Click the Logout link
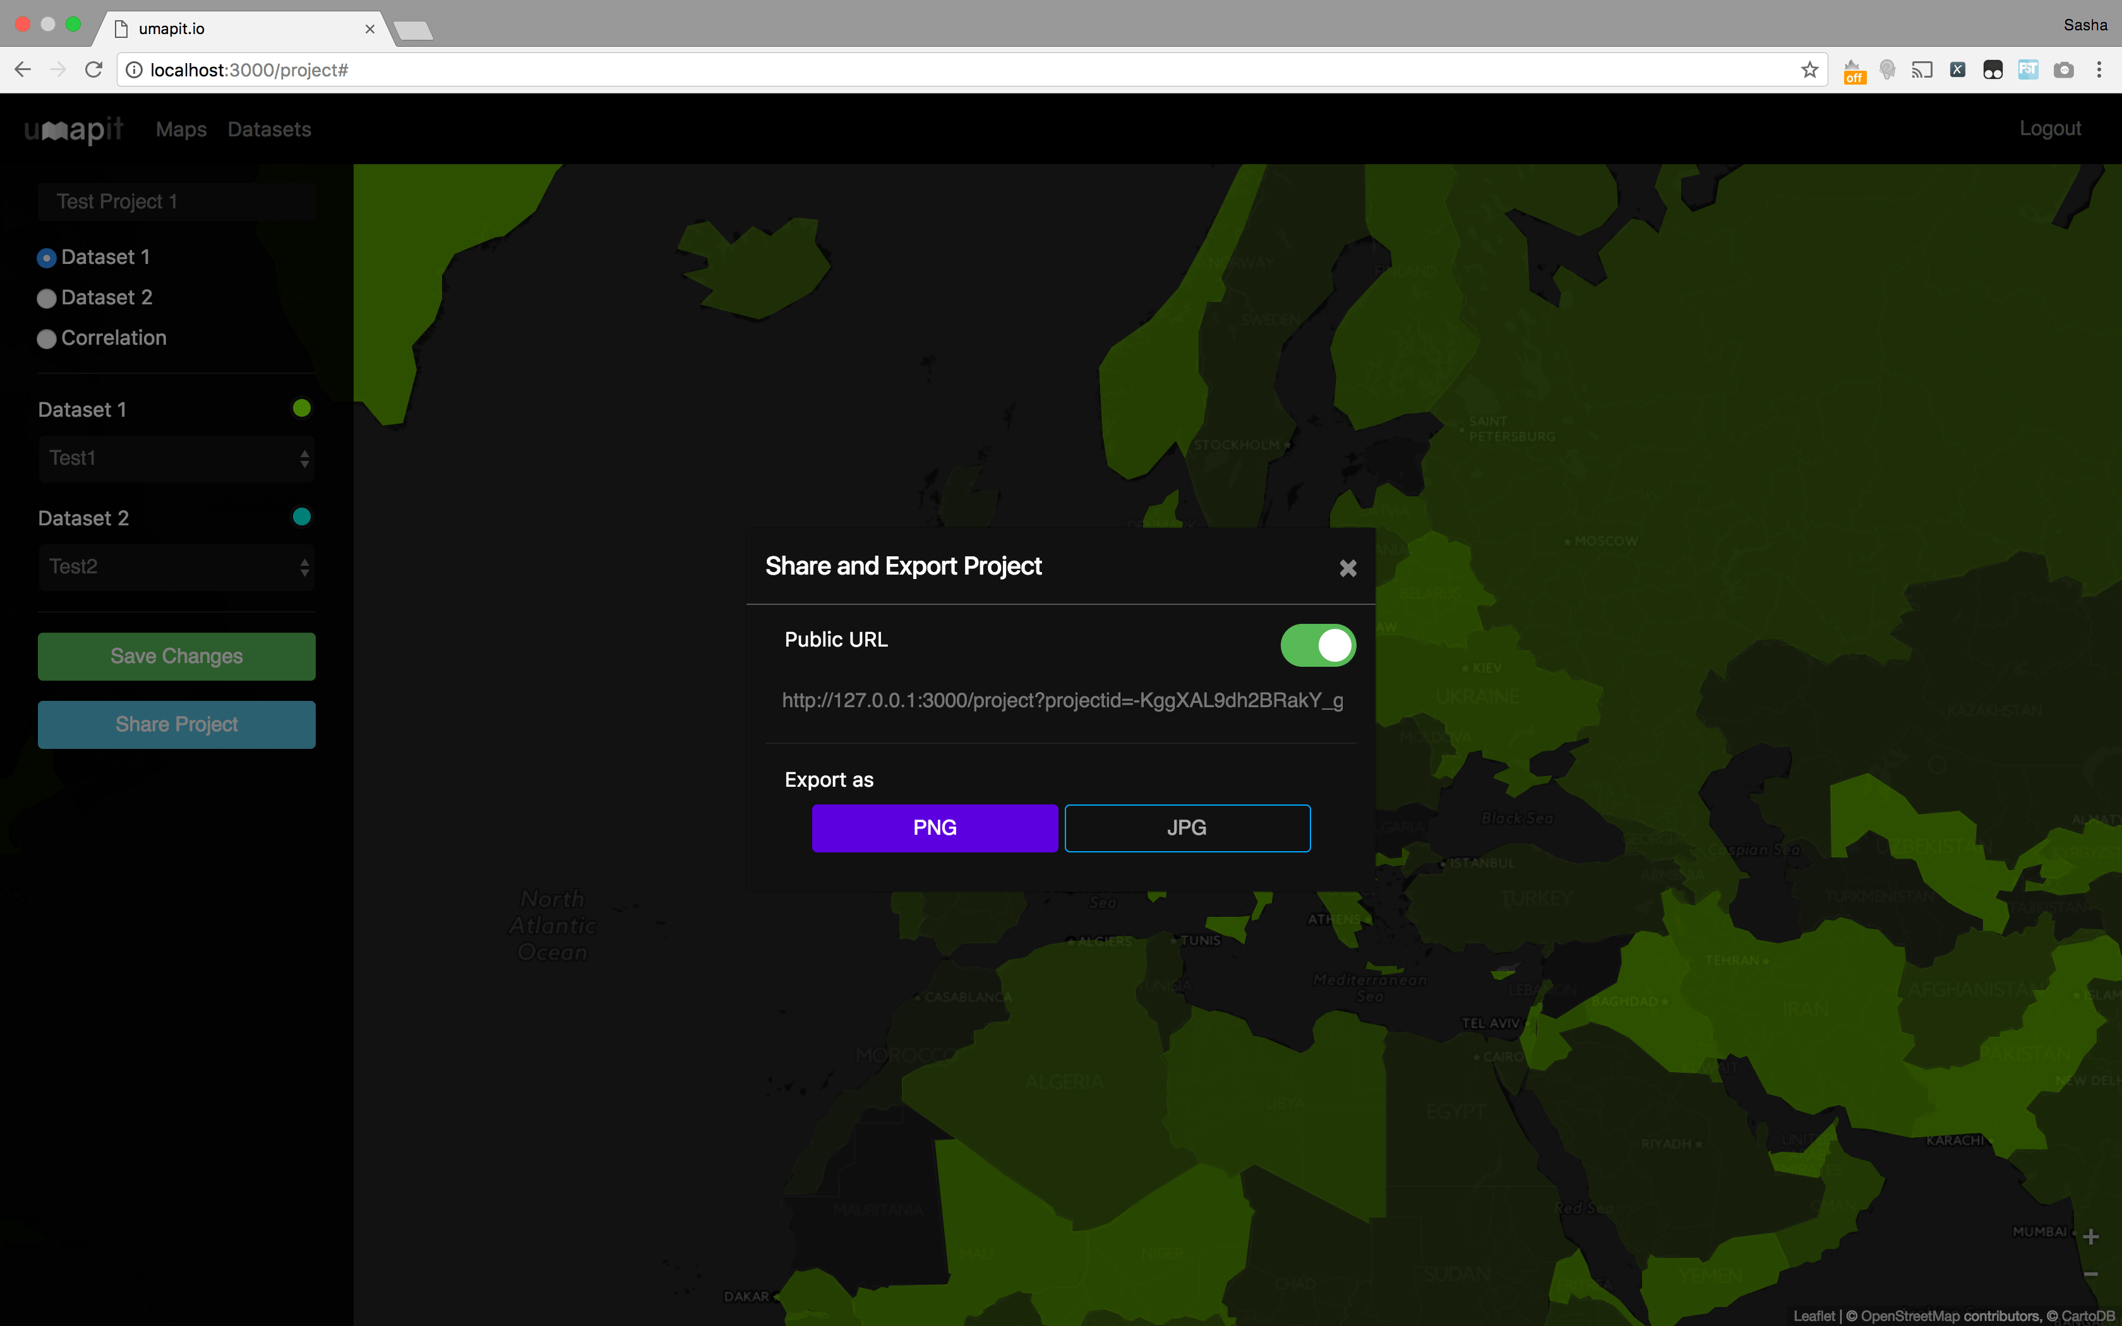This screenshot has height=1326, width=2122. coord(2050,129)
